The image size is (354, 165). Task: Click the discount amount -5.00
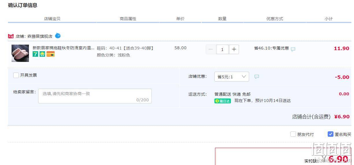(x=342, y=77)
